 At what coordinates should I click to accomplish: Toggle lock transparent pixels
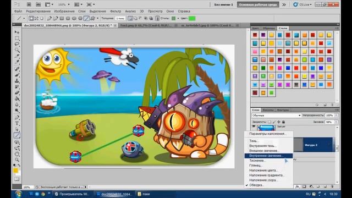(269, 122)
